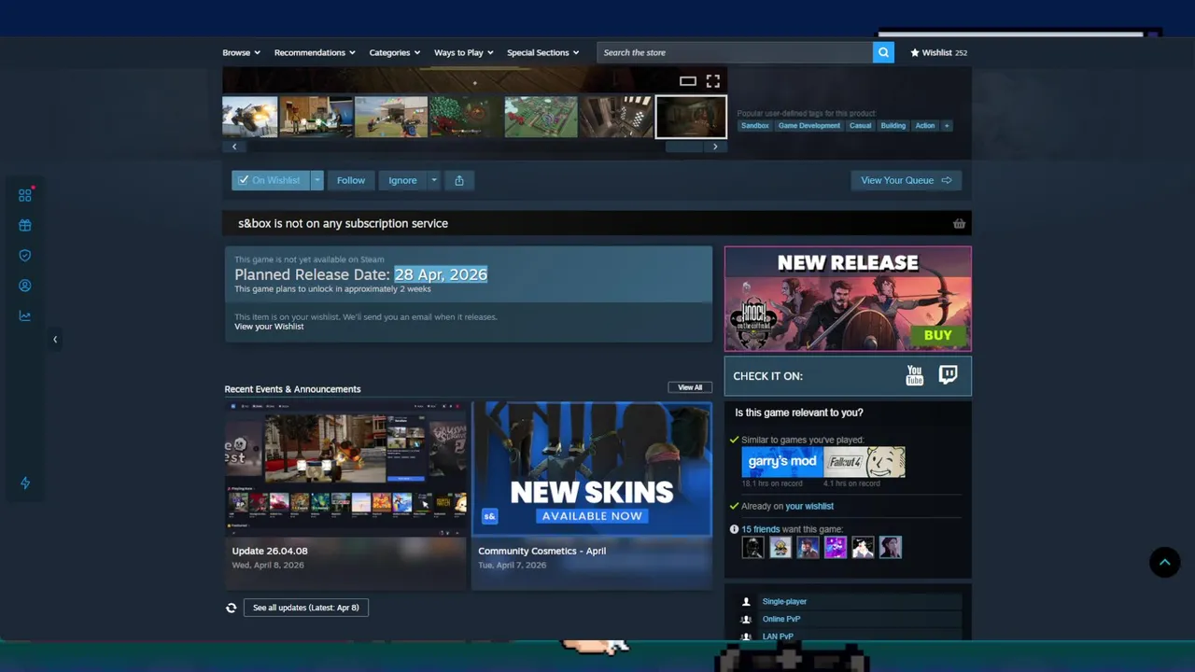Select the first screenshot thumbnail

click(x=249, y=117)
